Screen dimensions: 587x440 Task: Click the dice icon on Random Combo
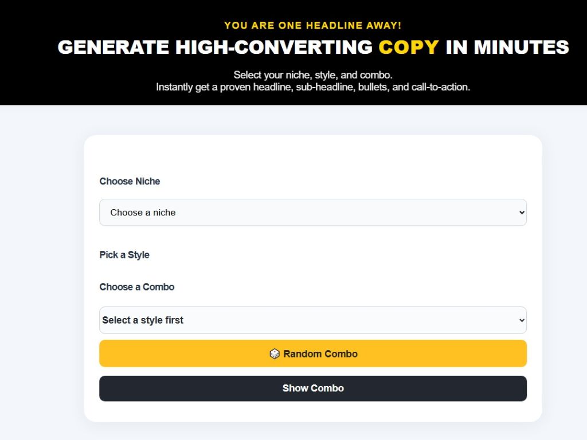275,353
